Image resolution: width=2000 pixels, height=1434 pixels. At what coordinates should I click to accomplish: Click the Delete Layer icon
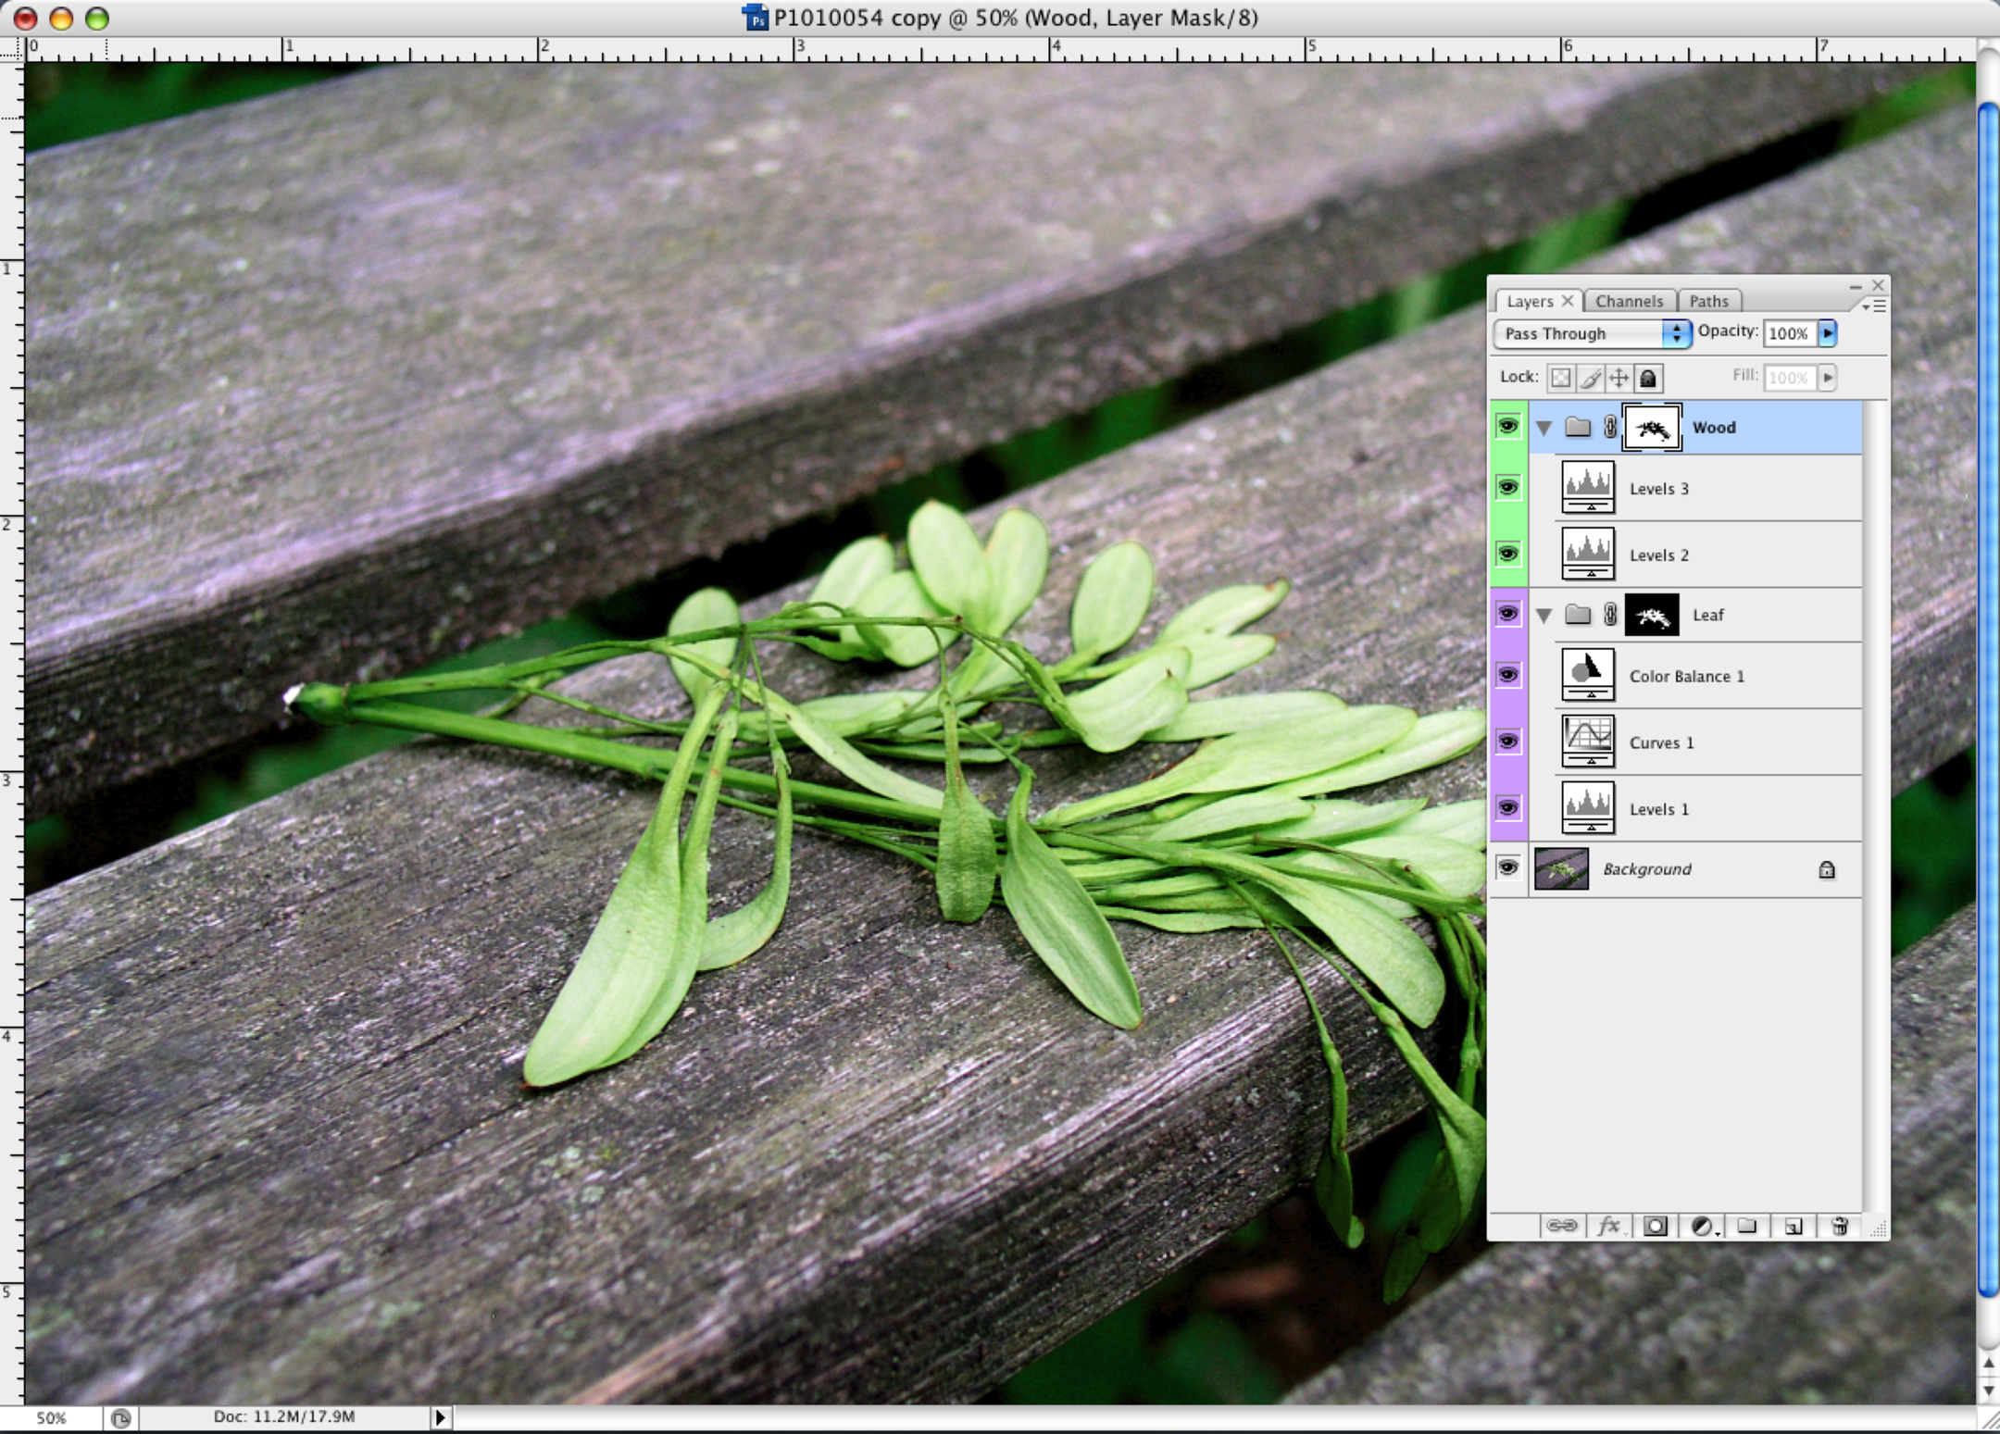coord(1835,1225)
